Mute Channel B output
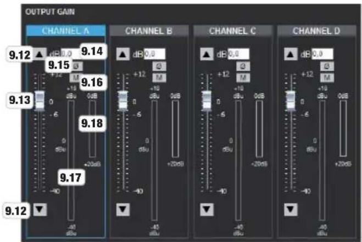 pyautogui.click(x=159, y=78)
